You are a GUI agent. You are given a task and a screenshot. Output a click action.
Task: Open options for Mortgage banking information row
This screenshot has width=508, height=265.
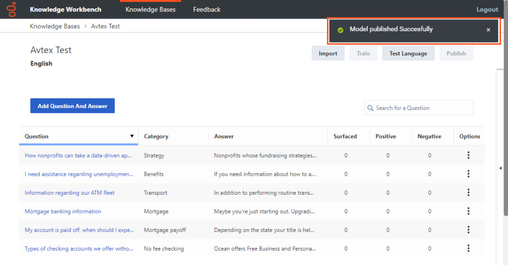[468, 212]
